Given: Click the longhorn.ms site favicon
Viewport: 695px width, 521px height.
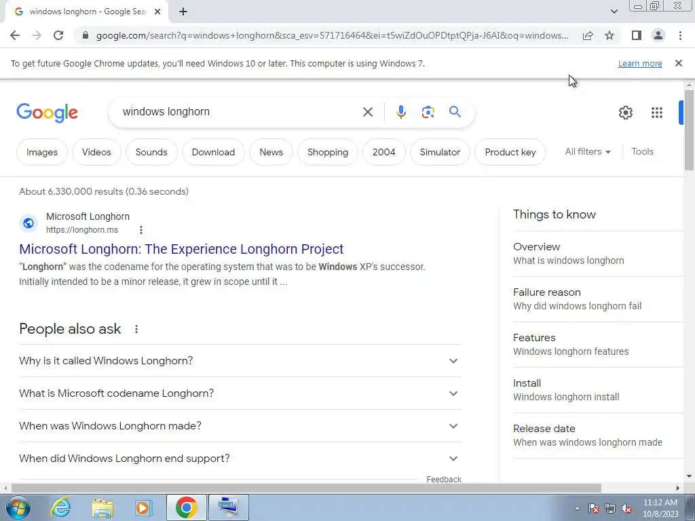Looking at the screenshot, I should pyautogui.click(x=29, y=223).
